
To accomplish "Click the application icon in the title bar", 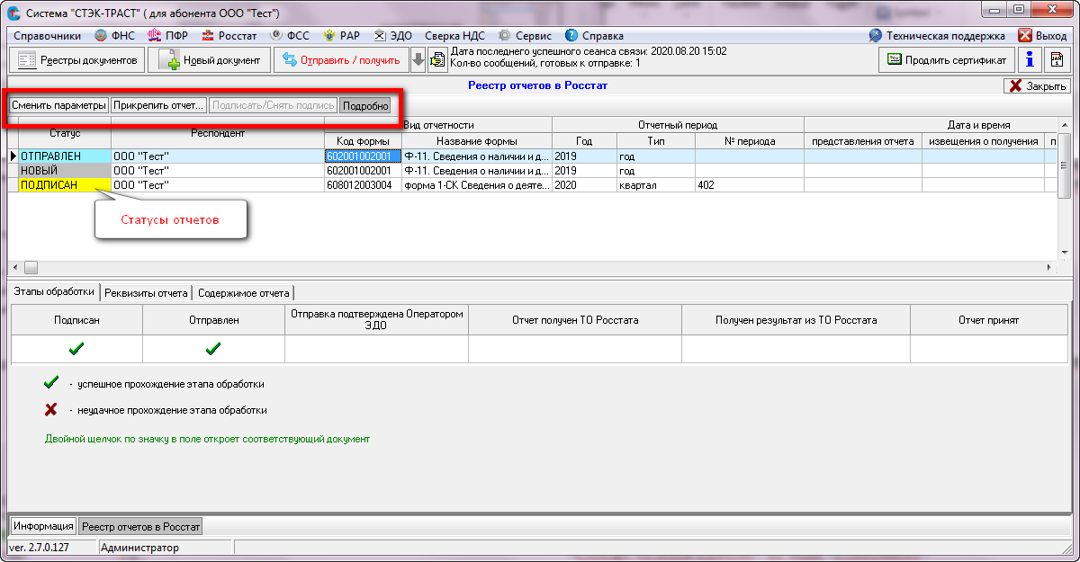I will [13, 13].
